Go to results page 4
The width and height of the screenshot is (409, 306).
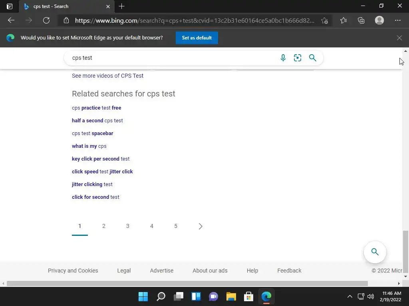coord(152,226)
